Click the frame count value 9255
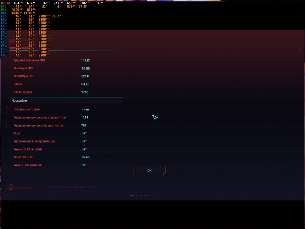 (85, 92)
